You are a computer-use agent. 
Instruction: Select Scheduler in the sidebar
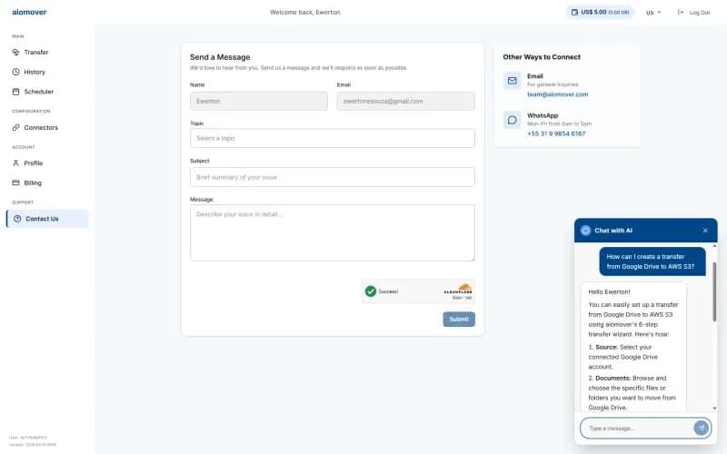tap(47, 92)
